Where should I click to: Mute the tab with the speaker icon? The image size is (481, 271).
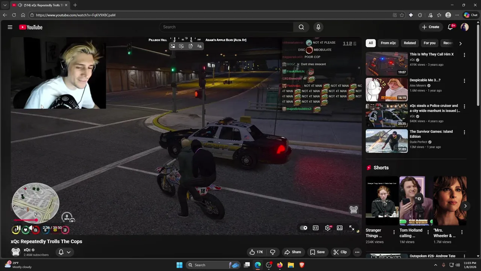[20, 5]
